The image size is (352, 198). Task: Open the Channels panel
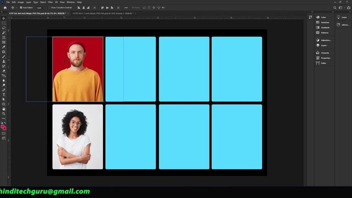pos(323,53)
